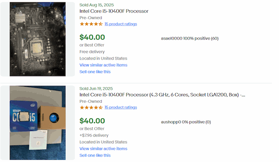Click the "Free delivery" text
The width and height of the screenshot is (279, 162).
pyautogui.click(x=92, y=52)
